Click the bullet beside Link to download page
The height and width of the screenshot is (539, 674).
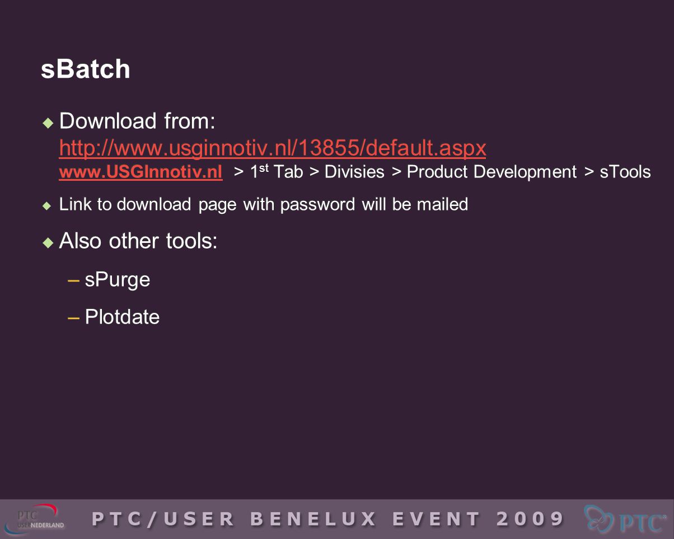coord(48,205)
